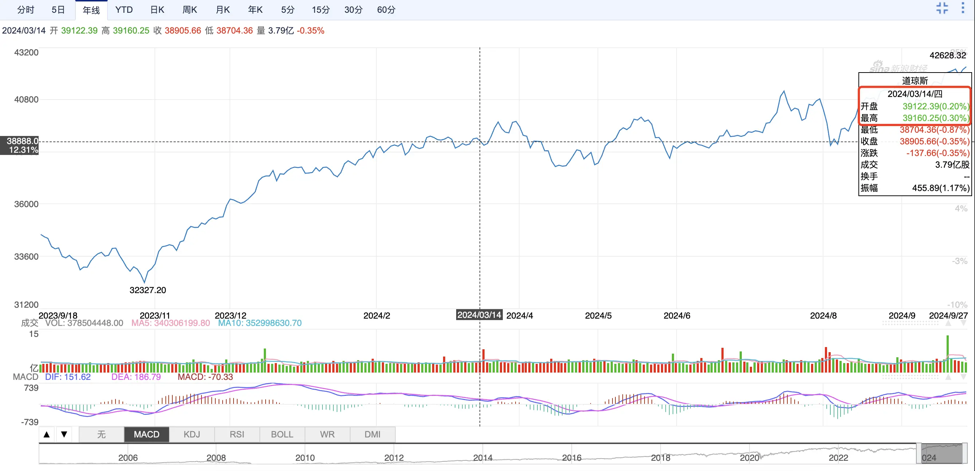The image size is (975, 471).
Task: Click gray down triangle above volume chart
Action: [963, 323]
